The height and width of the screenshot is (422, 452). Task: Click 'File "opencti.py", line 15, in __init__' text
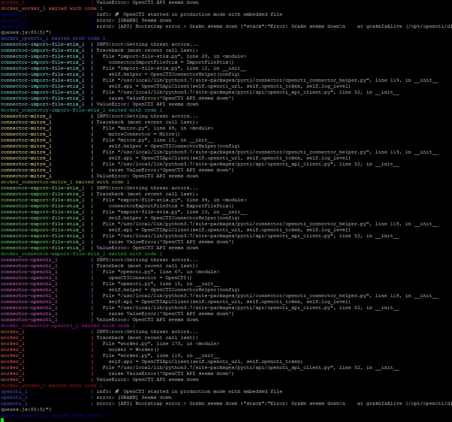[161, 284]
